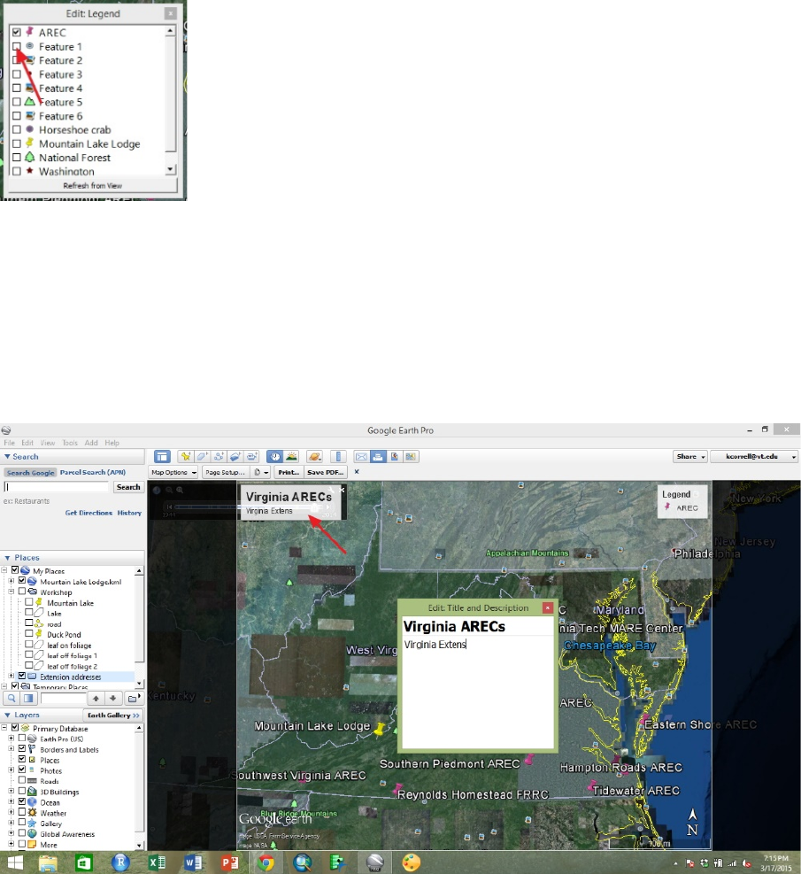
Task: Click Refresh from View in the legend editor
Action: point(92,186)
